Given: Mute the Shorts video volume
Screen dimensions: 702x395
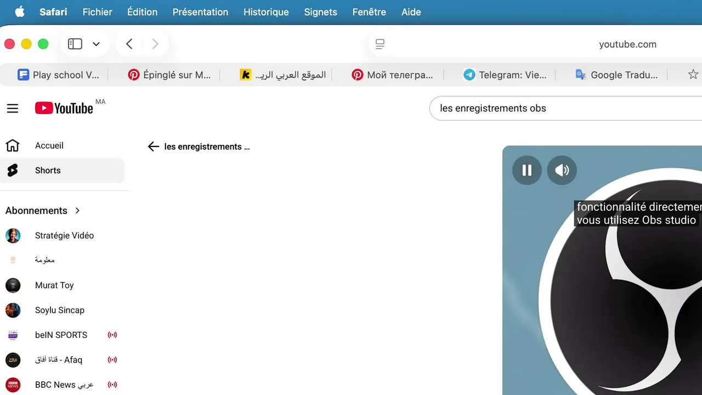Looking at the screenshot, I should tap(562, 170).
